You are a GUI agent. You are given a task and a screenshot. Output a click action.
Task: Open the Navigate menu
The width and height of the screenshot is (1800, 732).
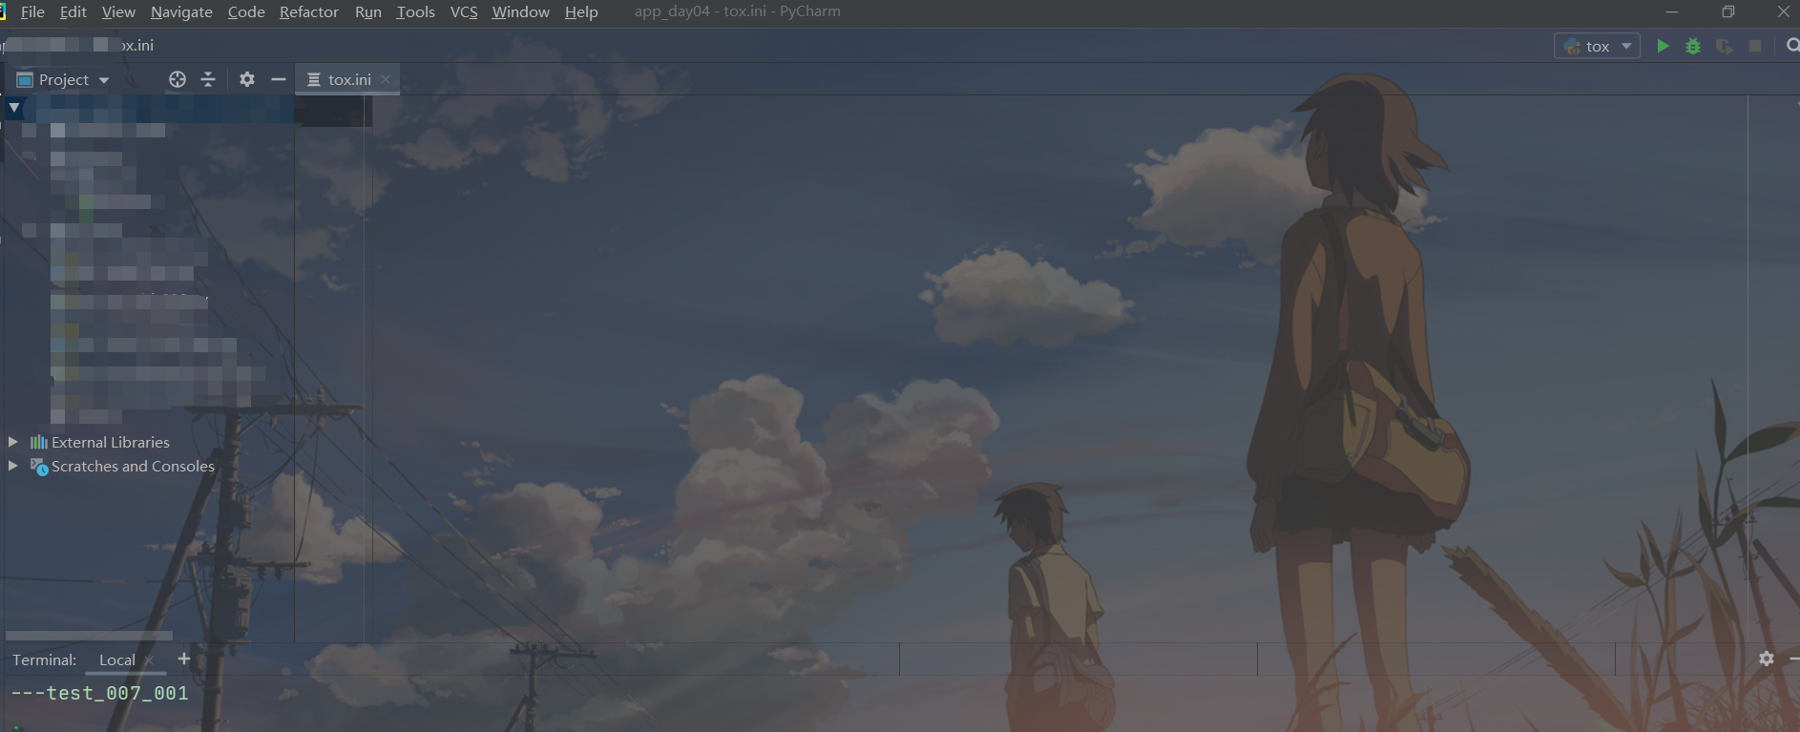181,11
